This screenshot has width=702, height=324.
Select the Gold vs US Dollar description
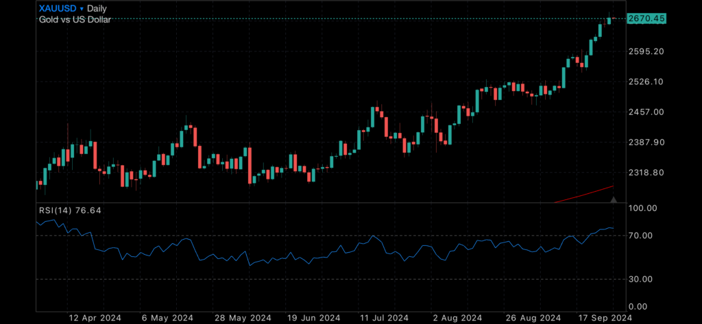(75, 19)
